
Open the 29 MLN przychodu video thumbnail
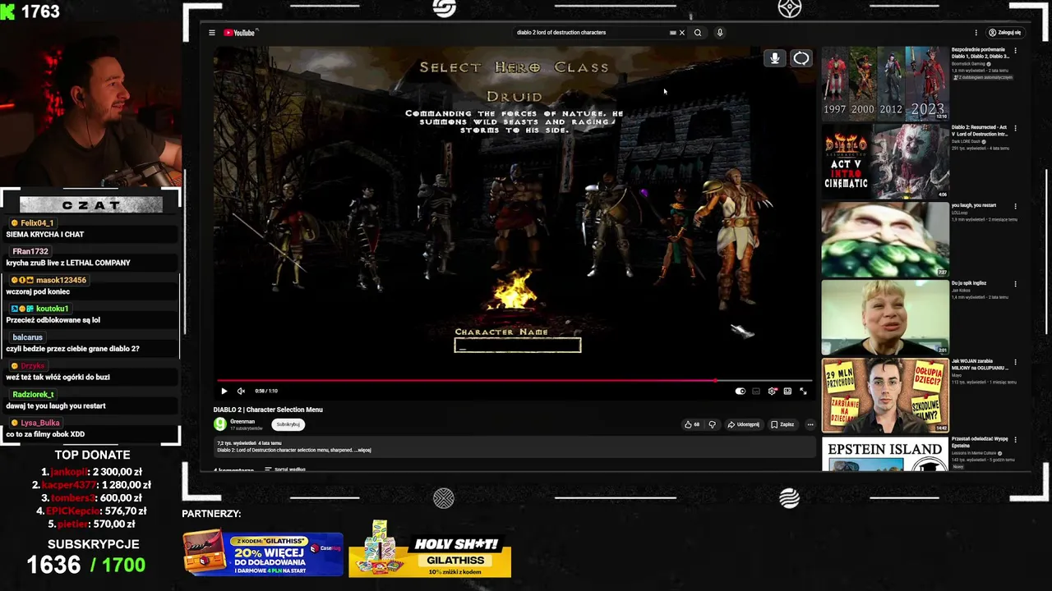885,396
